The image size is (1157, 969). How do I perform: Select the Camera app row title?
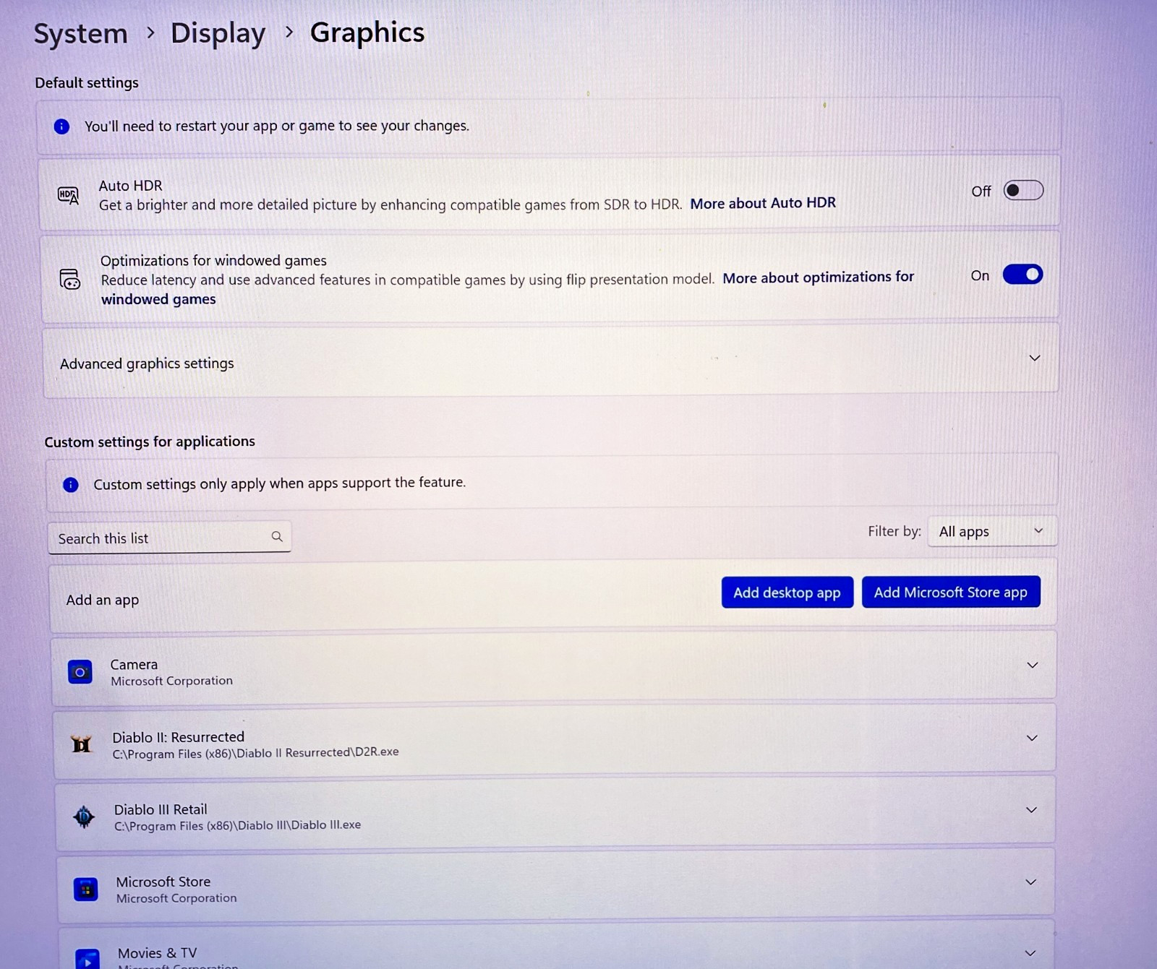click(x=134, y=664)
